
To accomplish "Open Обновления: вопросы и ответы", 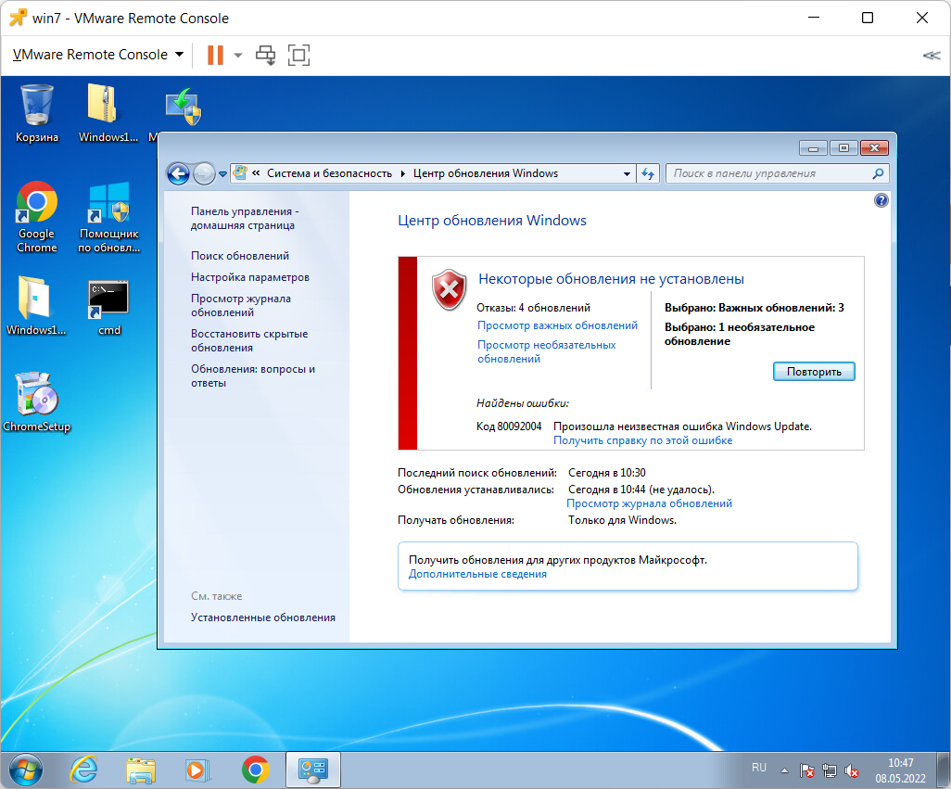I will (x=253, y=376).
